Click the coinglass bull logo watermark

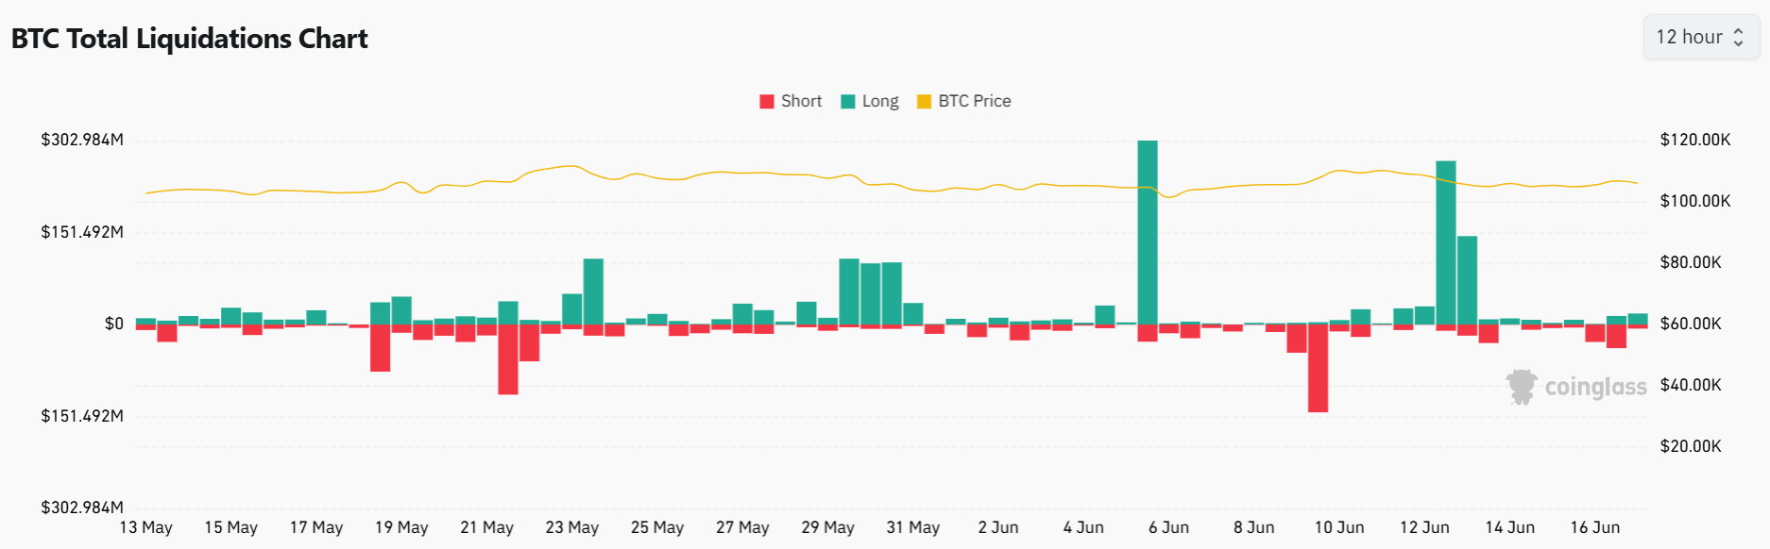tap(1522, 387)
